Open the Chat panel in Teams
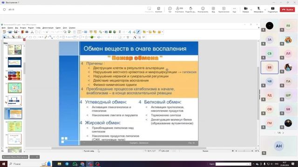This screenshot has width=298, height=167. coord(169,9)
